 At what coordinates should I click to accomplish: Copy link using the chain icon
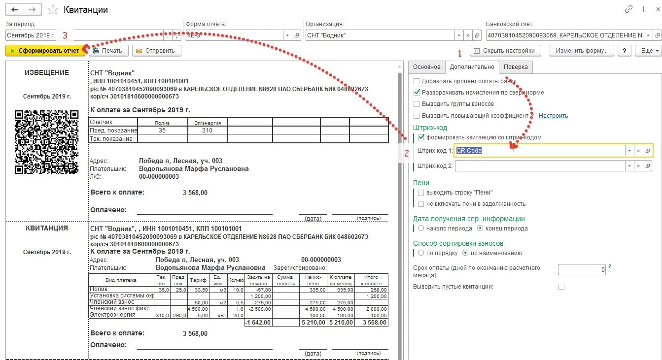click(x=628, y=9)
